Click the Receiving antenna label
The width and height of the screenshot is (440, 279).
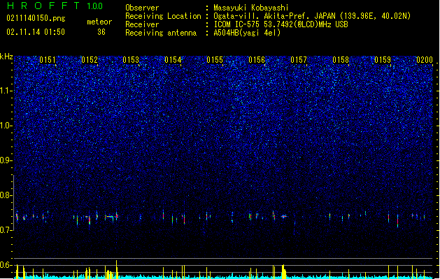pos(161,33)
